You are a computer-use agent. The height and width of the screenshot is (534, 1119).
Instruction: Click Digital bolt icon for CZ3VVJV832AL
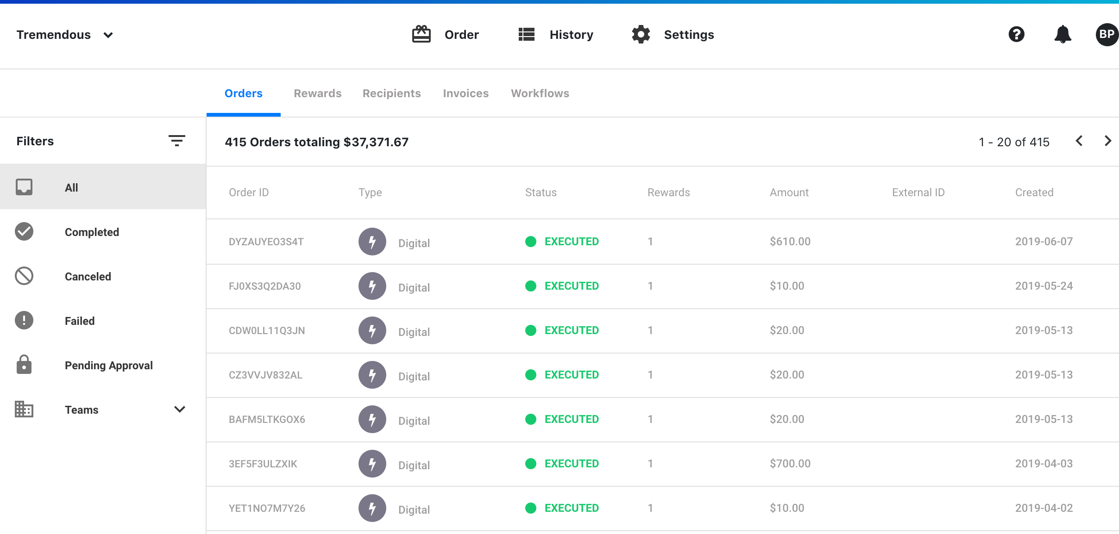372,375
